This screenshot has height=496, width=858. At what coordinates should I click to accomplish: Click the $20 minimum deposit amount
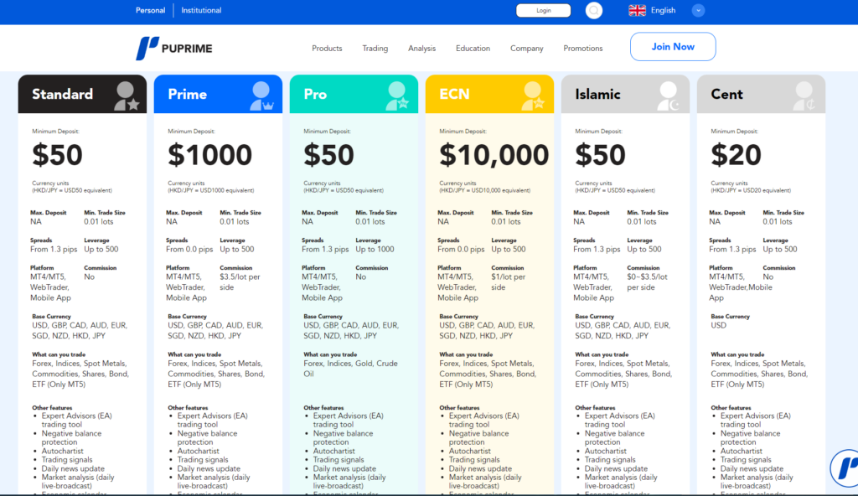click(x=736, y=155)
